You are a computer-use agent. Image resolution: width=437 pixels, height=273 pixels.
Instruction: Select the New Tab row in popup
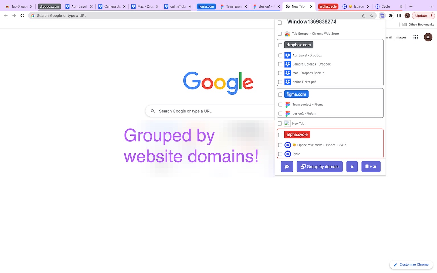[330, 124]
